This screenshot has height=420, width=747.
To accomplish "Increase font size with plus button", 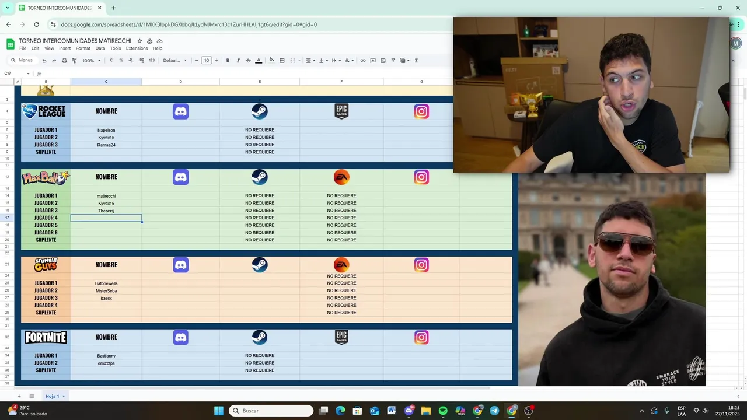I will coord(217,61).
